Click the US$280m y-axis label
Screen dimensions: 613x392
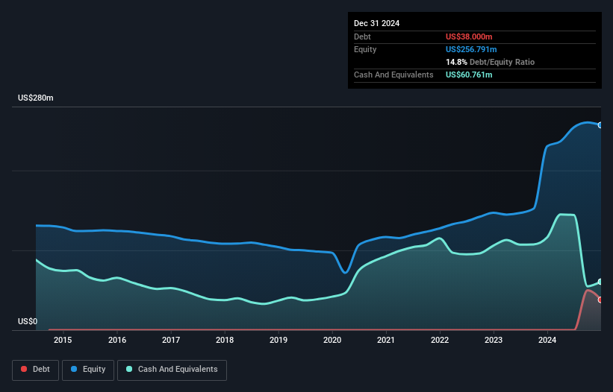(x=36, y=98)
